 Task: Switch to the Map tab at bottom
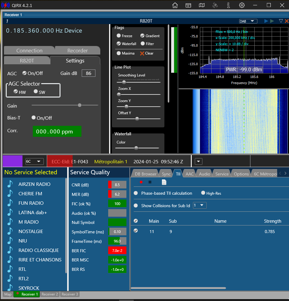(x=8, y=294)
